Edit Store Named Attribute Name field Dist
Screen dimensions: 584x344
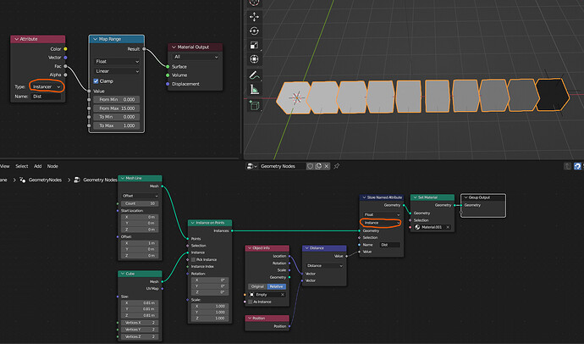click(389, 245)
